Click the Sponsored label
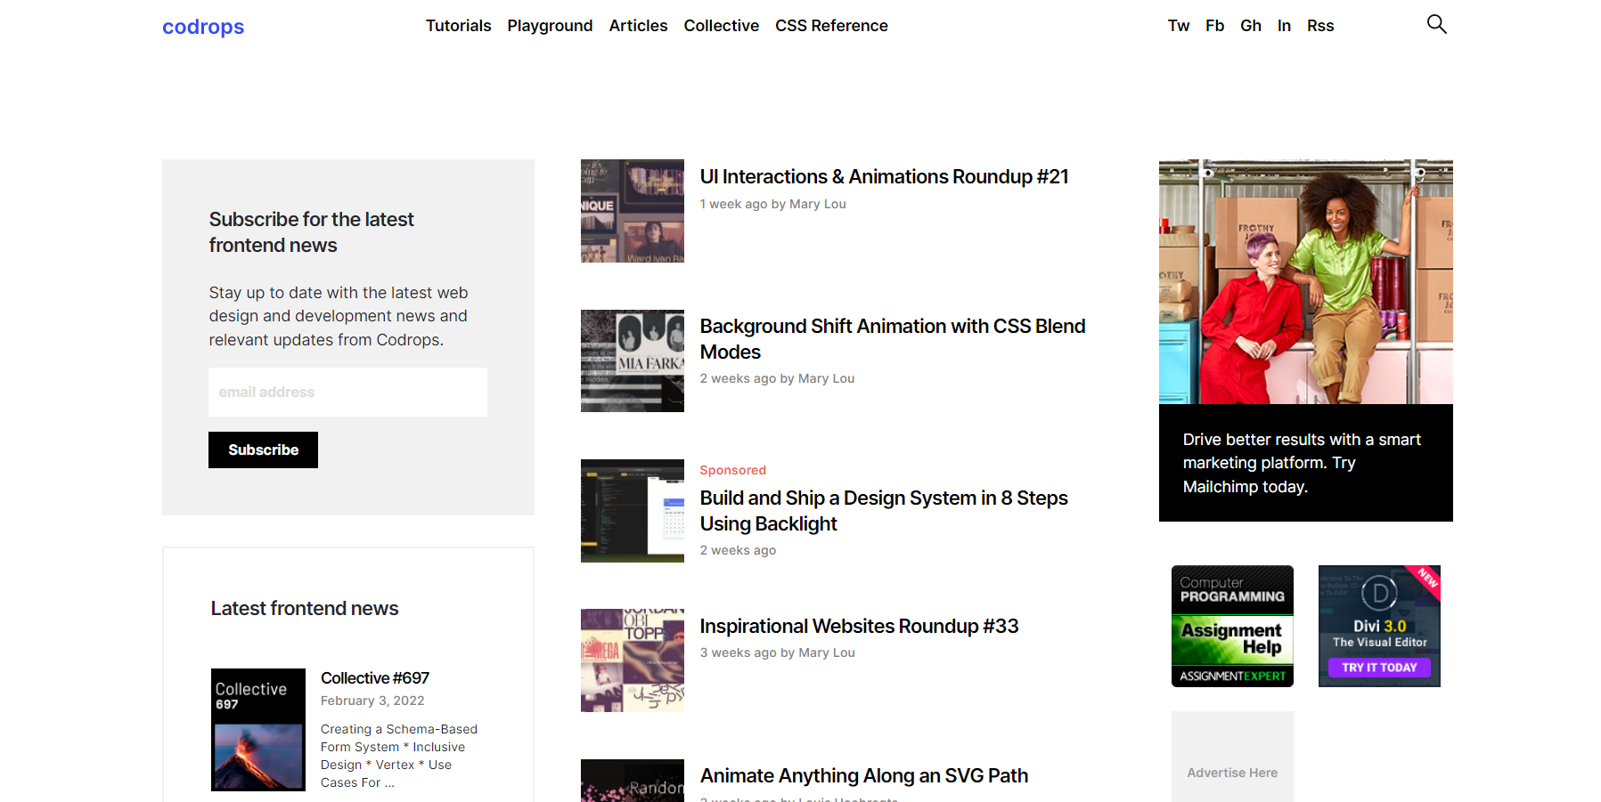Viewport: 1601px width, 802px height. (x=732, y=470)
